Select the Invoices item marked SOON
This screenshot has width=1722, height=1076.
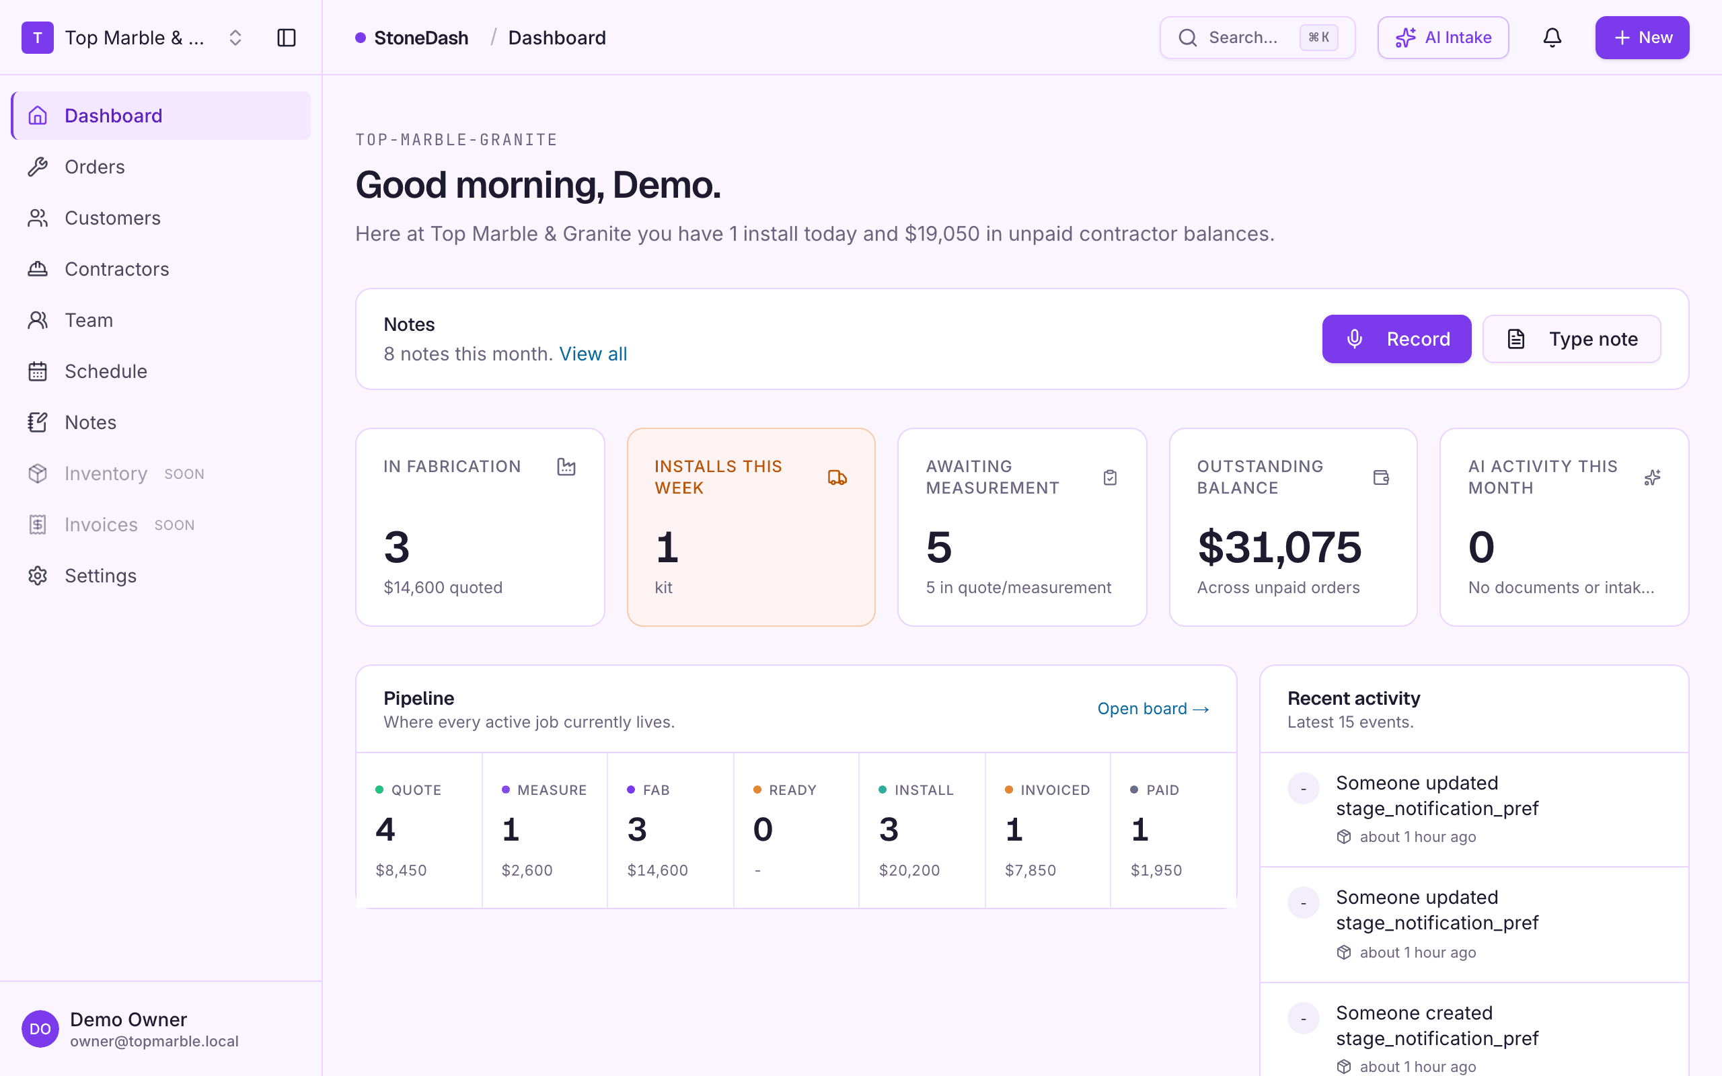tap(161, 525)
